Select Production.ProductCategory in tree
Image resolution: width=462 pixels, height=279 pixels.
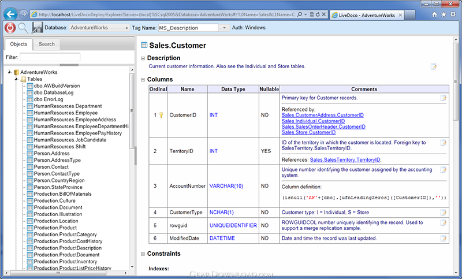click(65, 235)
